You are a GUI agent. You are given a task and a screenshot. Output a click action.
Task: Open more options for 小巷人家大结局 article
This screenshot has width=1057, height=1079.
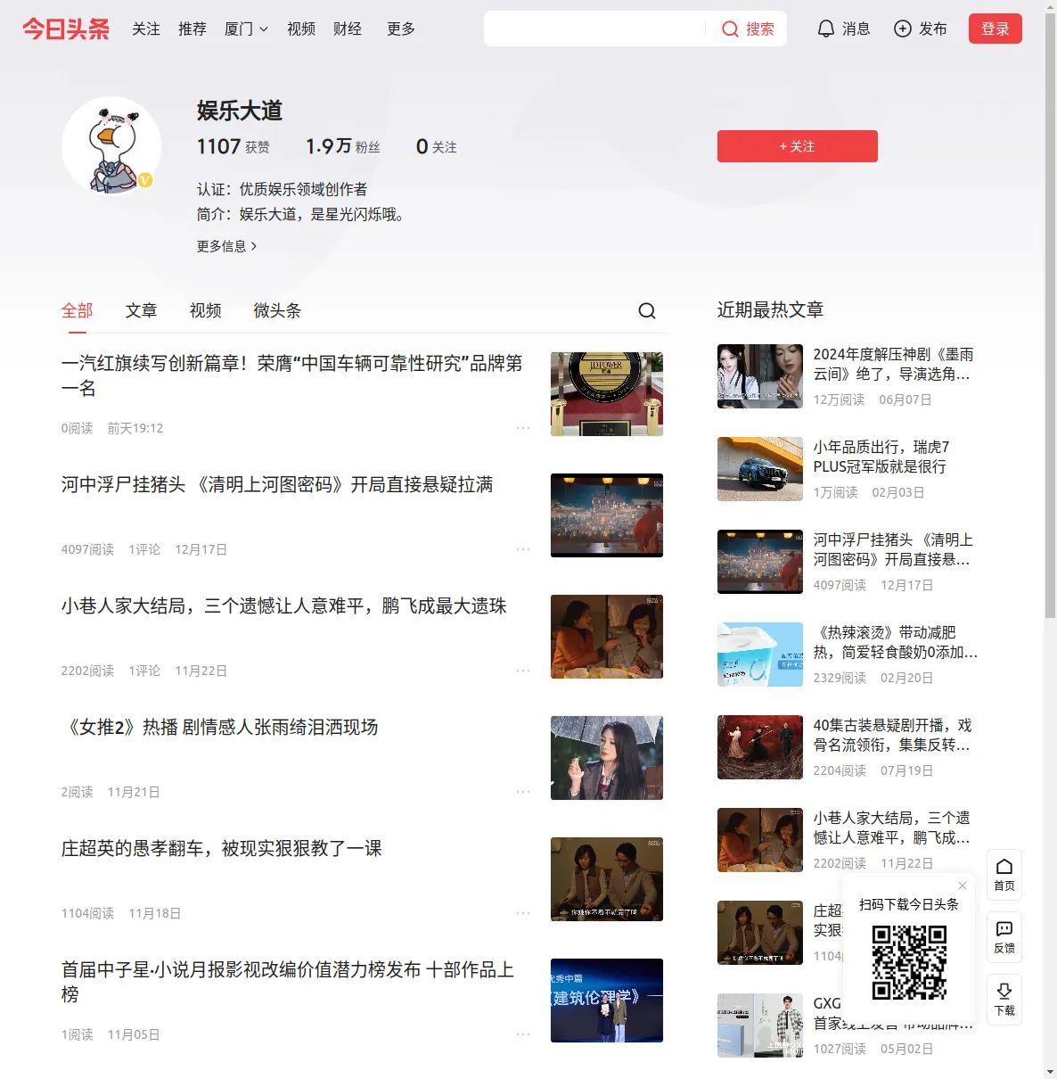tap(523, 671)
